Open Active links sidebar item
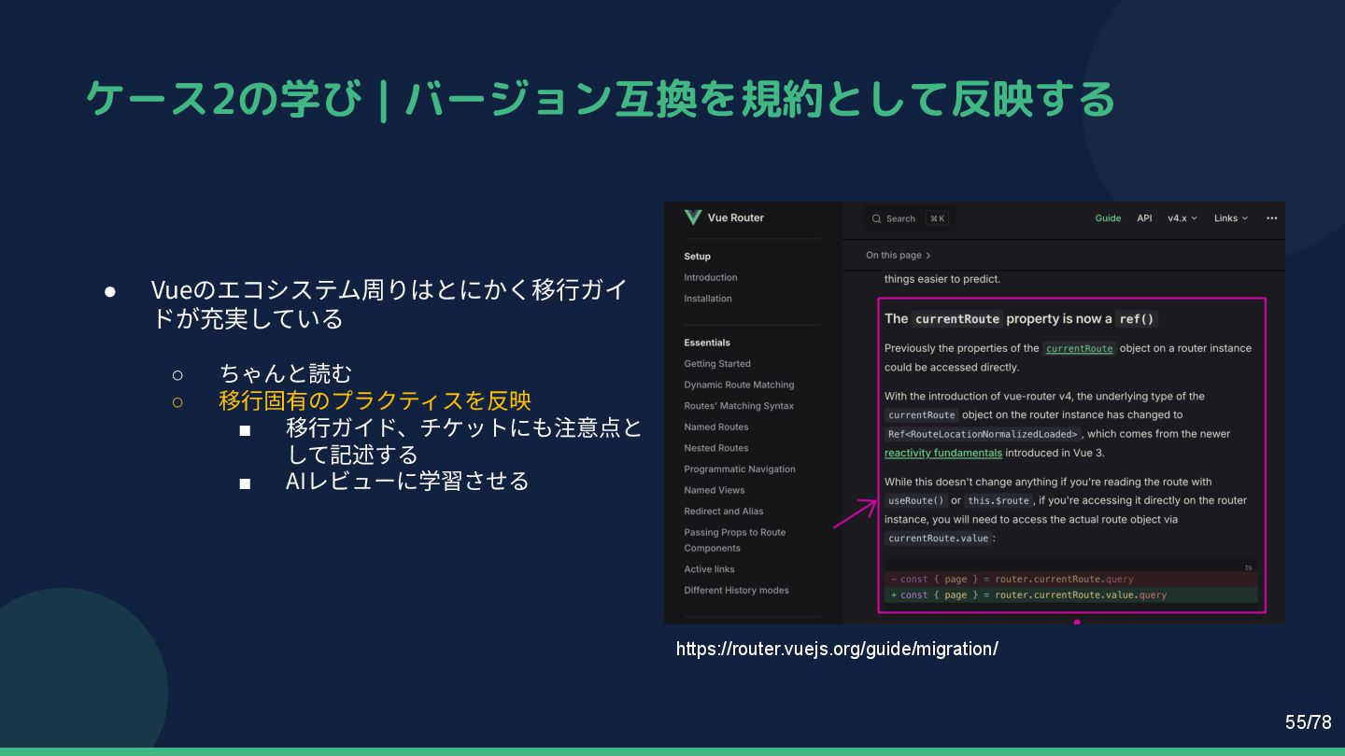Screen dimensions: 1345x756 point(709,569)
